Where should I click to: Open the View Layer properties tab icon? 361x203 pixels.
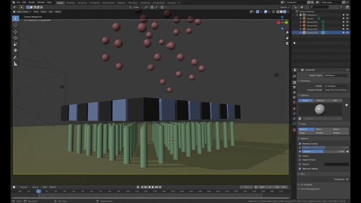[294, 92]
